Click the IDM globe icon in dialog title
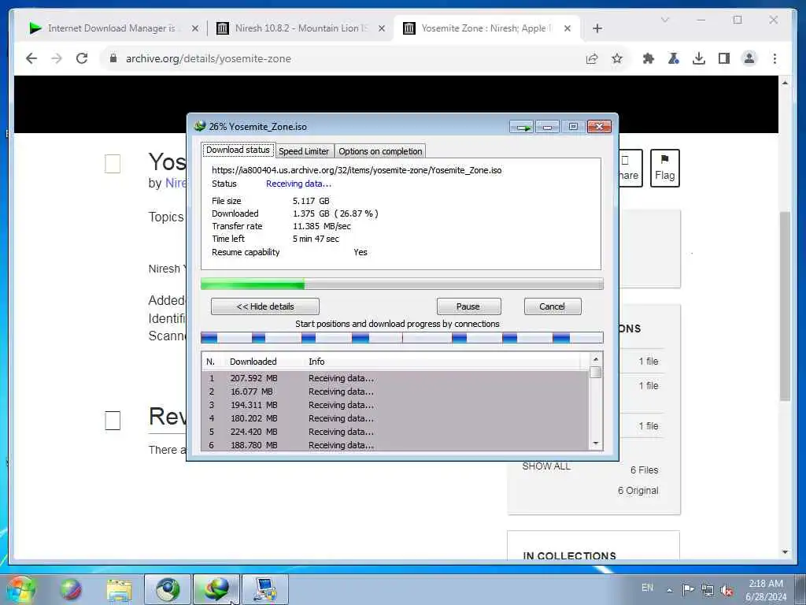The height and width of the screenshot is (605, 806). (x=199, y=126)
